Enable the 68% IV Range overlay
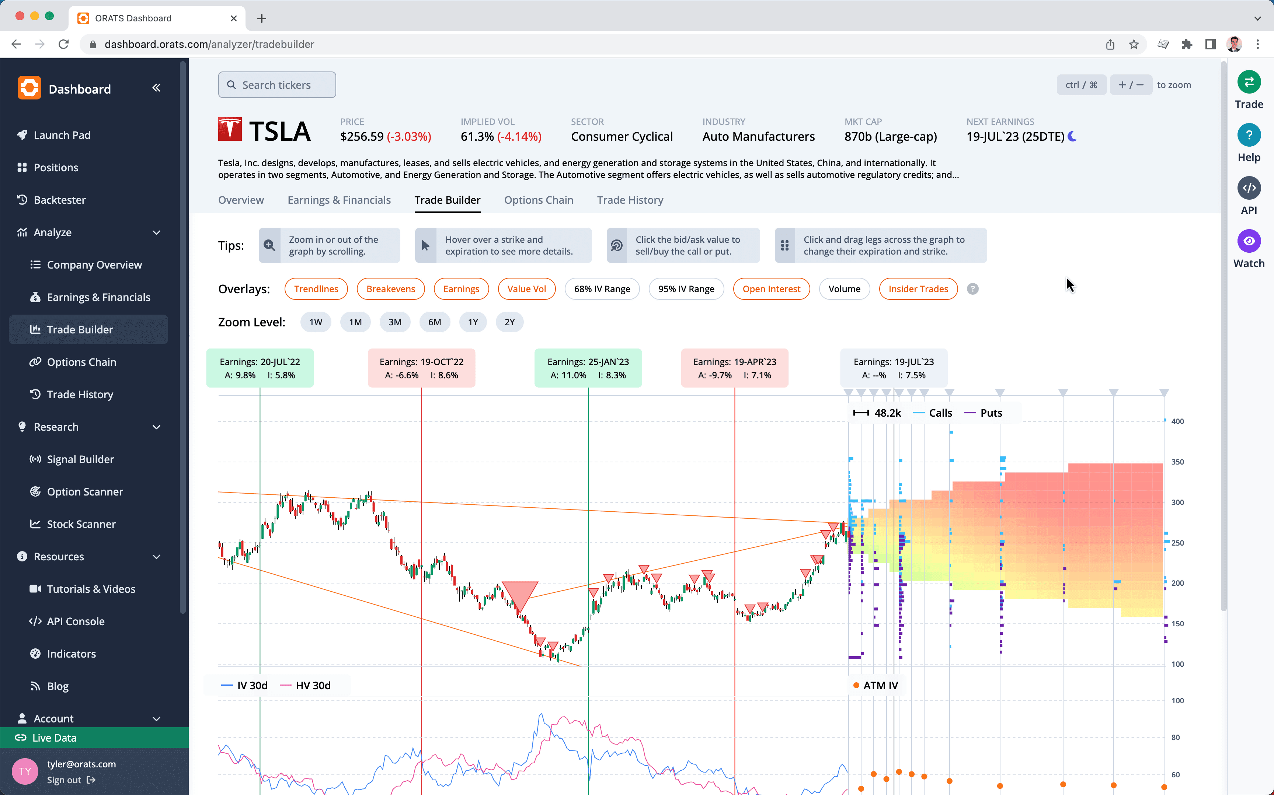Image resolution: width=1274 pixels, height=795 pixels. (602, 289)
